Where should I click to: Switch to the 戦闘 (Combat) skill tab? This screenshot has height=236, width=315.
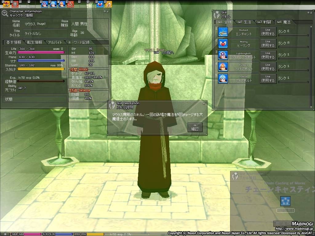(264, 22)
